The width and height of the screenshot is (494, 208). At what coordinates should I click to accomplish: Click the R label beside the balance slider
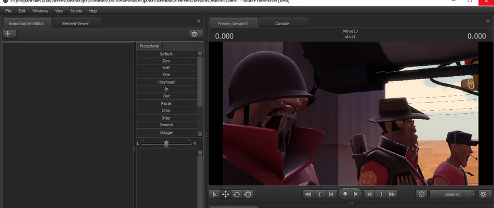(195, 143)
